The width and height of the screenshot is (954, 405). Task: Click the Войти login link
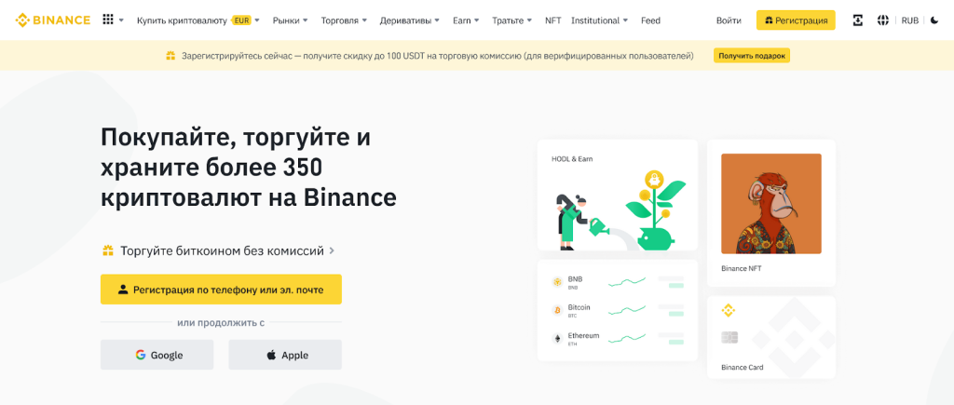729,20
